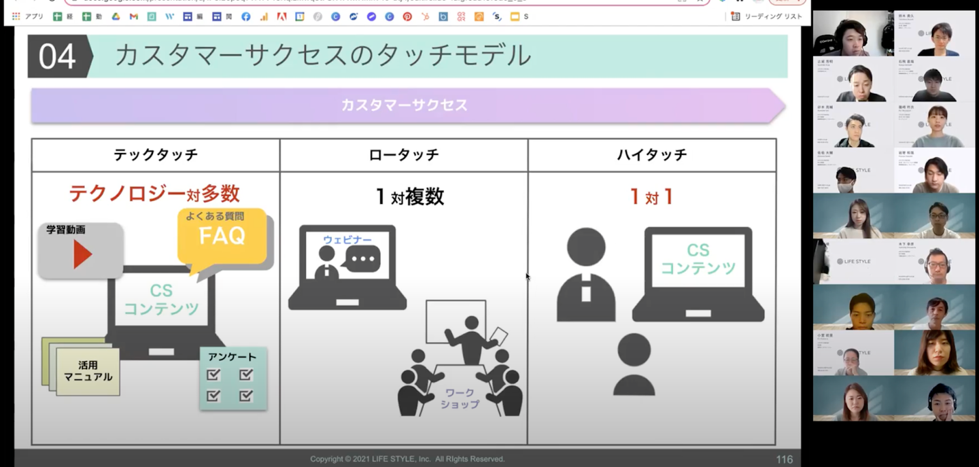This screenshot has width=979, height=467.
Task: Click the テクノロジー対多数 heading
Action: 154,194
